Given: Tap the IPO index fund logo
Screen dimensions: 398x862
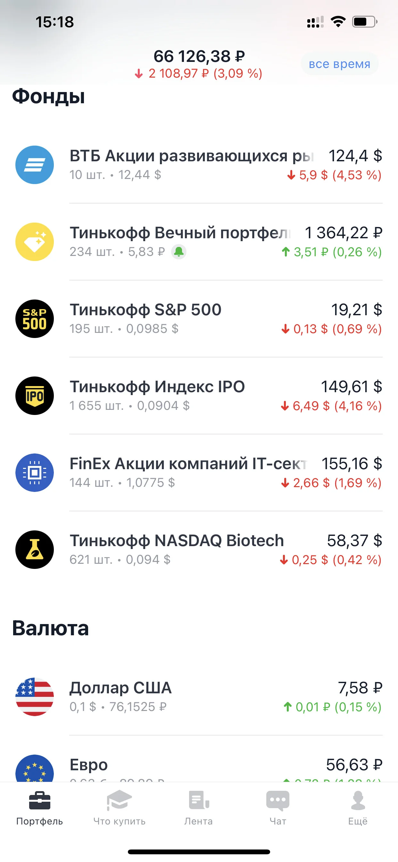Looking at the screenshot, I should [x=35, y=395].
